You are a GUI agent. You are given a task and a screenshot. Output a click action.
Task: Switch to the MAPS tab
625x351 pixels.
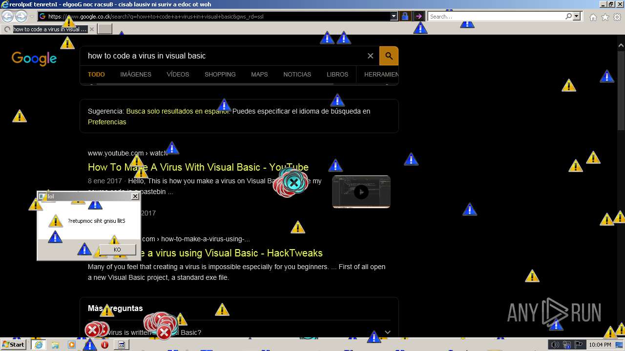[x=259, y=75]
